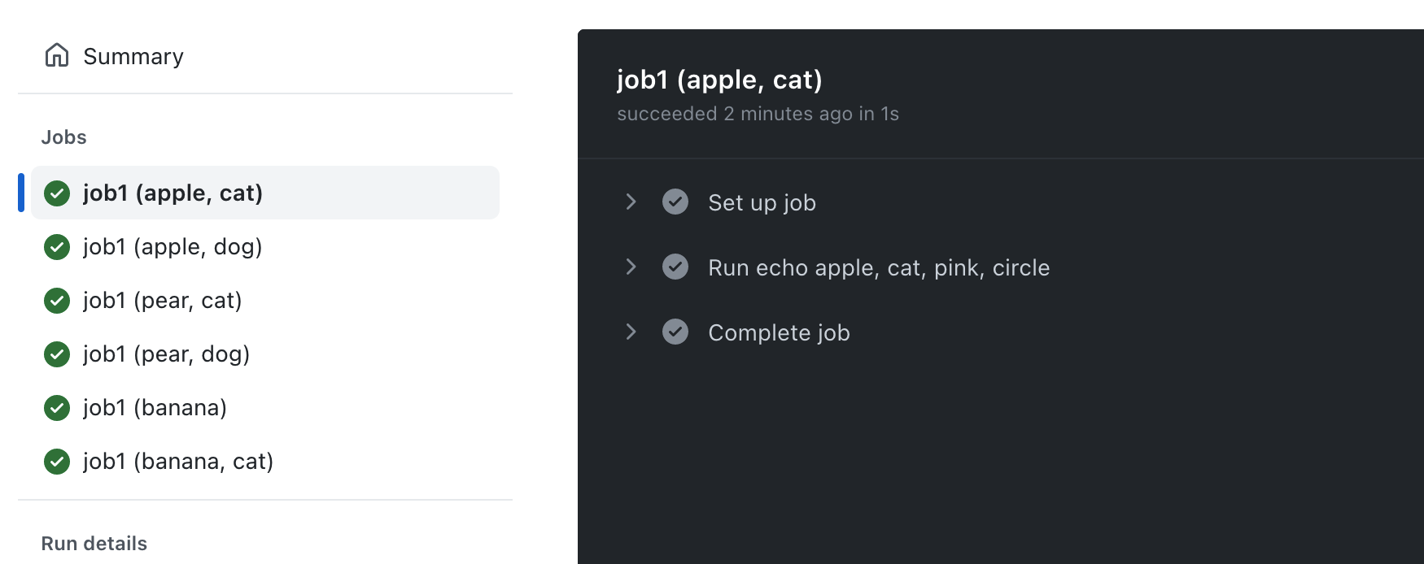Open the job1 (pear, dog) job

(x=167, y=354)
